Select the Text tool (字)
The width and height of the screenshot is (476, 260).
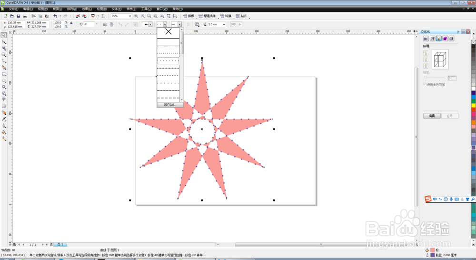click(4, 100)
